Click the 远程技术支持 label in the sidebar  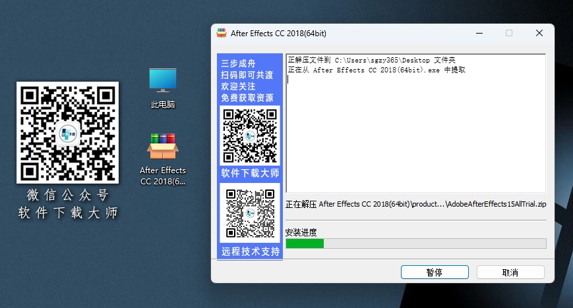[251, 251]
